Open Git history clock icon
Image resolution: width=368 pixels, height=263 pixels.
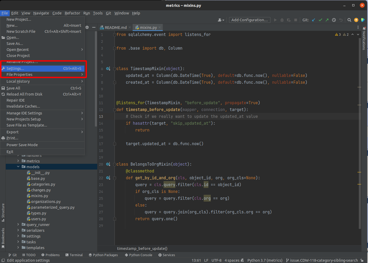pyautogui.click(x=334, y=20)
